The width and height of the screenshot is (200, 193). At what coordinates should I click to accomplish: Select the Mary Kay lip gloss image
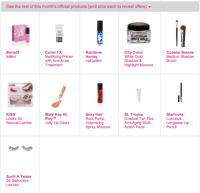coord(59,95)
